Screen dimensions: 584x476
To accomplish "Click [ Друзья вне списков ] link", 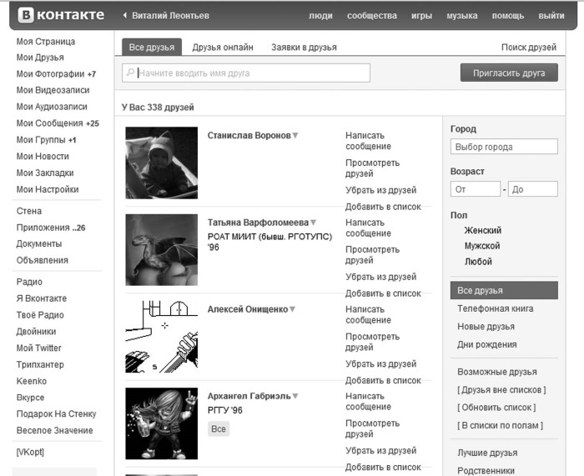I will click(x=501, y=389).
